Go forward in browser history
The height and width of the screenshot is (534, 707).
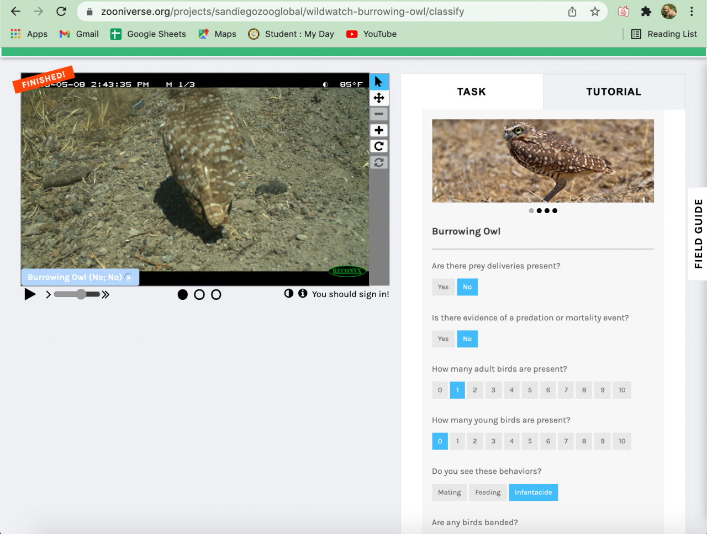point(38,11)
